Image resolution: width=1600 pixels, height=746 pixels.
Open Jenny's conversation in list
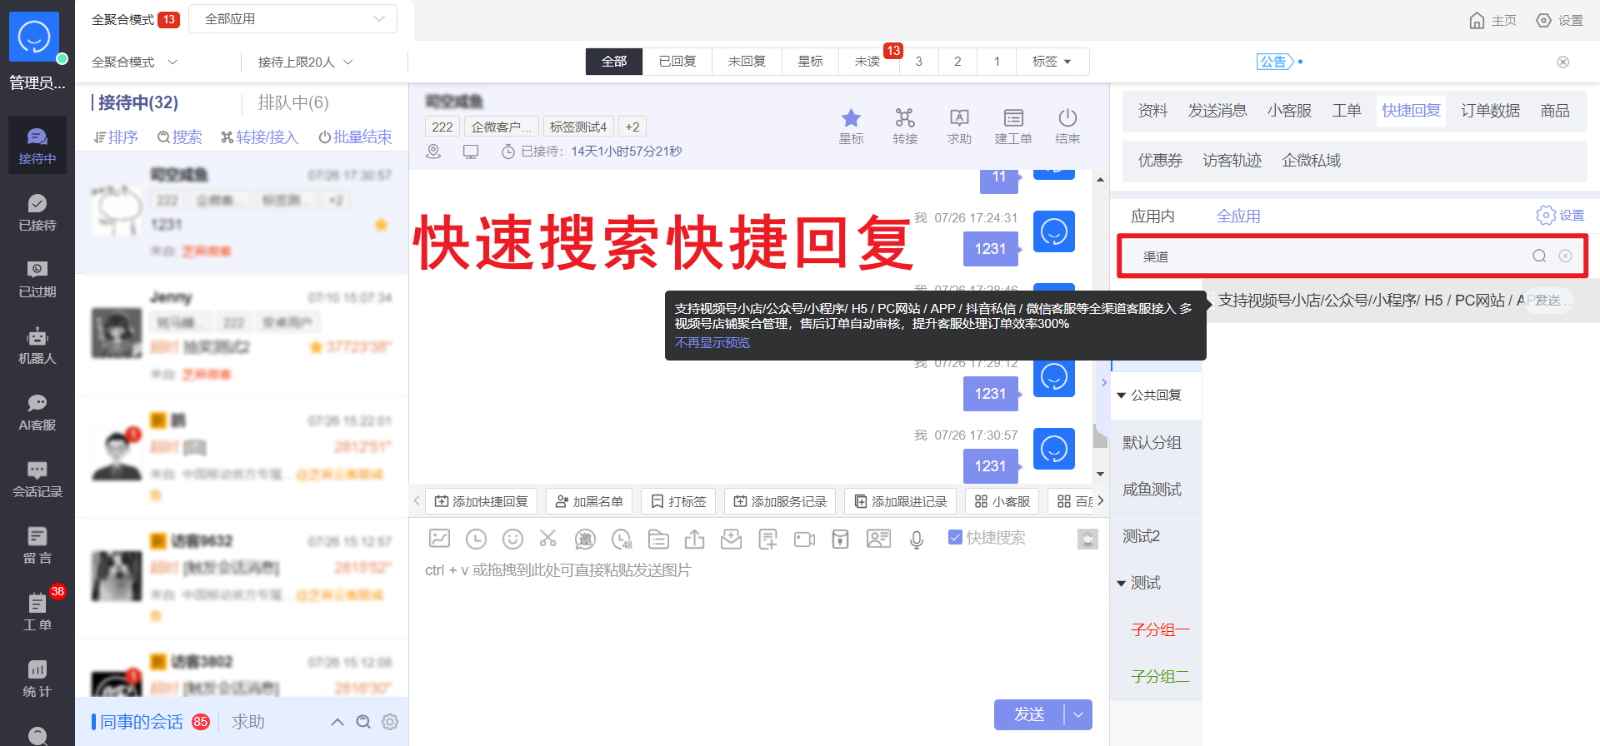[242, 335]
